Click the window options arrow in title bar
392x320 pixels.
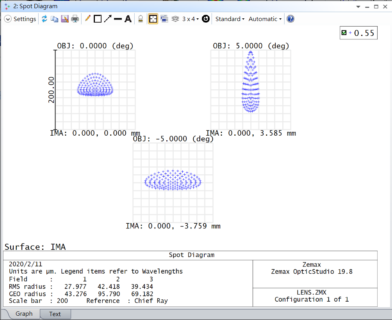click(x=358, y=7)
